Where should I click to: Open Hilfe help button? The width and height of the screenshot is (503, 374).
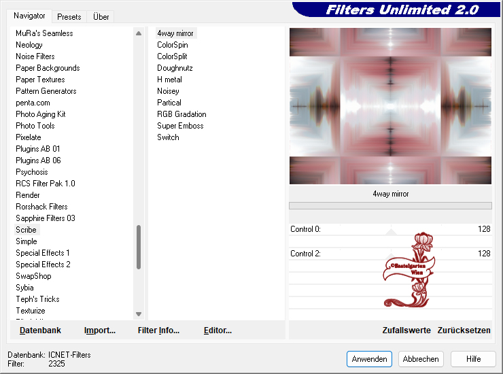pos(473,359)
